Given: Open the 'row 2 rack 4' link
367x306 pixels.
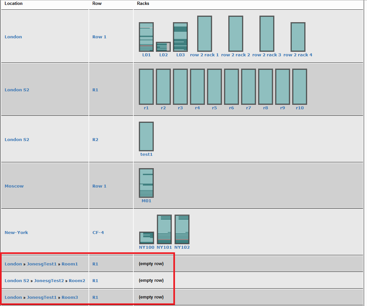Looking at the screenshot, I should pos(298,55).
